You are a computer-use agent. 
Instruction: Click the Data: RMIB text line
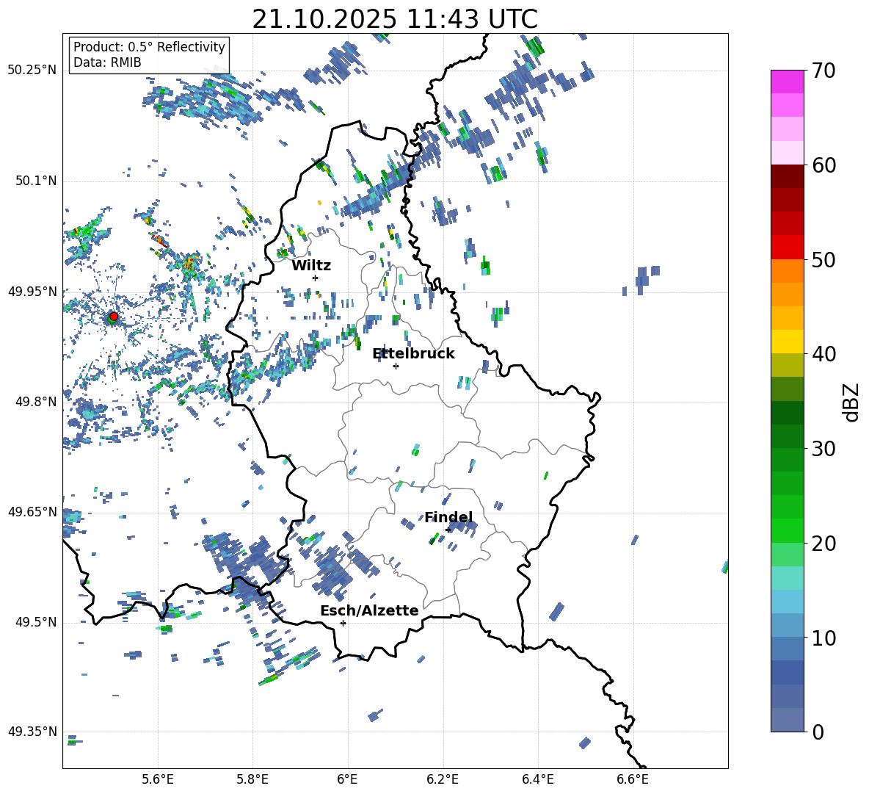(x=107, y=63)
